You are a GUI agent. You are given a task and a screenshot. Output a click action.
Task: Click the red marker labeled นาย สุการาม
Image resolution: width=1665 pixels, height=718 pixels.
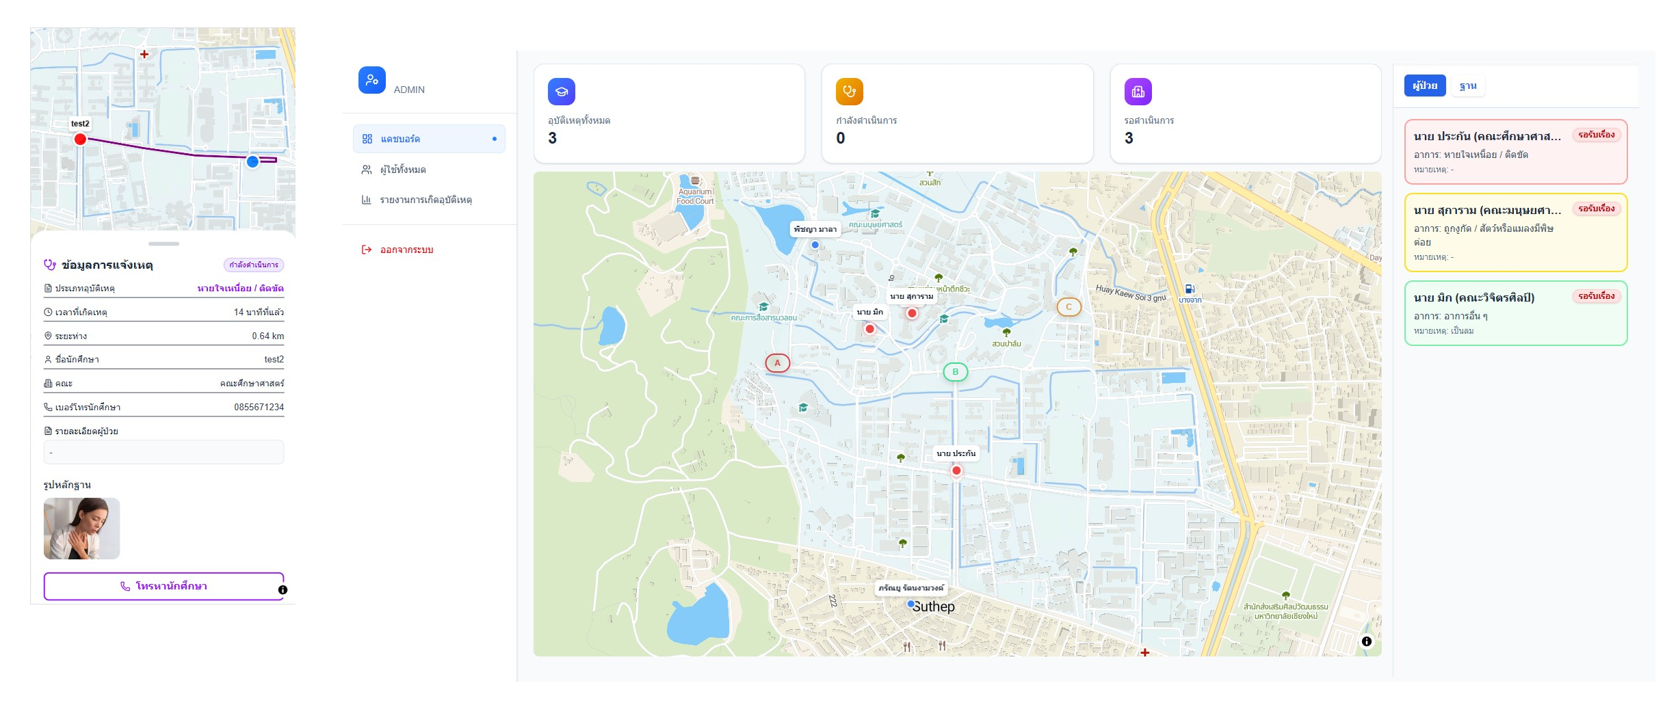912,313
